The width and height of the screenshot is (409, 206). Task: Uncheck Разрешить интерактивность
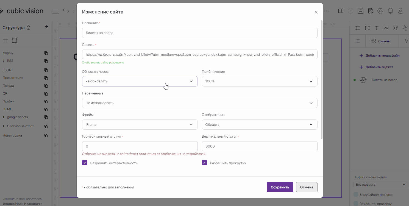pos(85,163)
